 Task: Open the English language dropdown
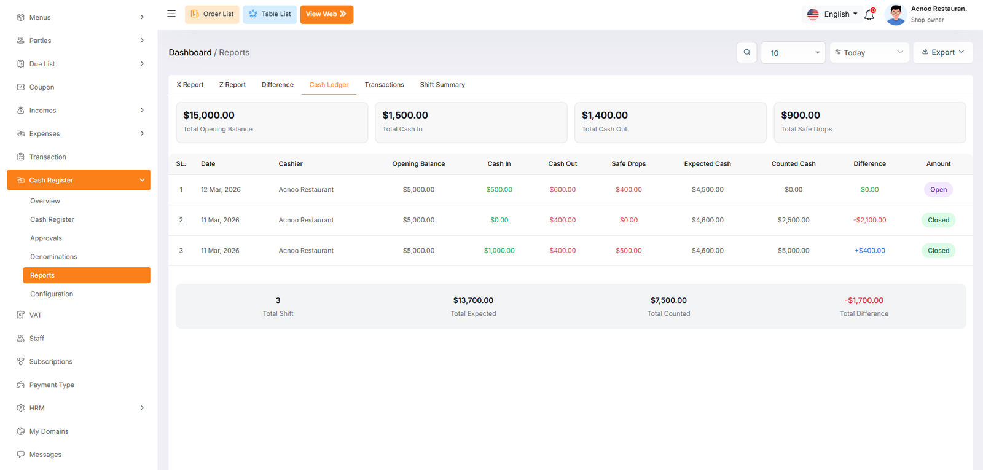(x=832, y=14)
